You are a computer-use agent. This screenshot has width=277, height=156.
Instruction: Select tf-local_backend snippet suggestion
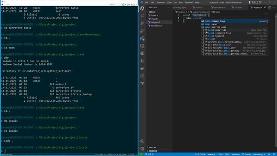tap(234, 36)
